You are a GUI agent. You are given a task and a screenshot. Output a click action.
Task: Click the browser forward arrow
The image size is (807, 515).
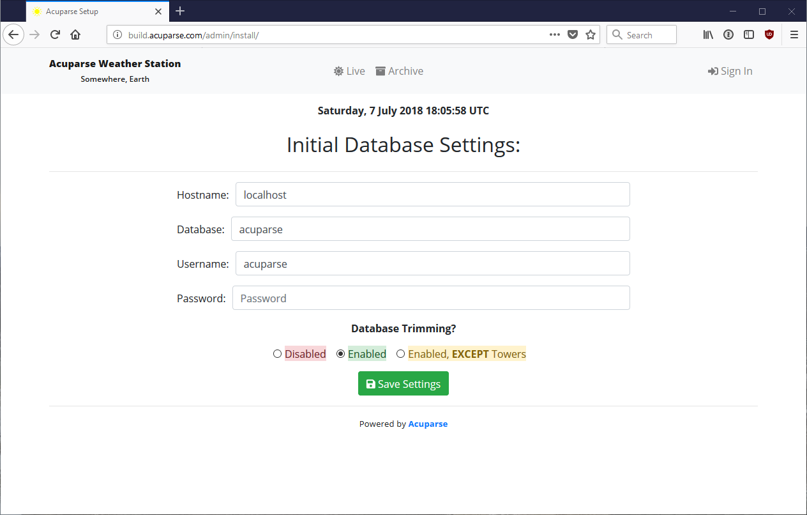click(34, 35)
